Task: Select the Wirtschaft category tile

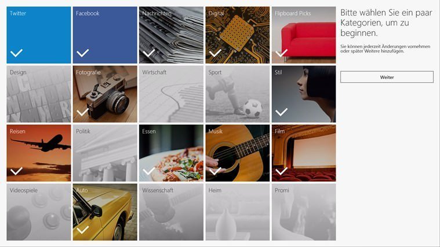Action: pos(171,94)
